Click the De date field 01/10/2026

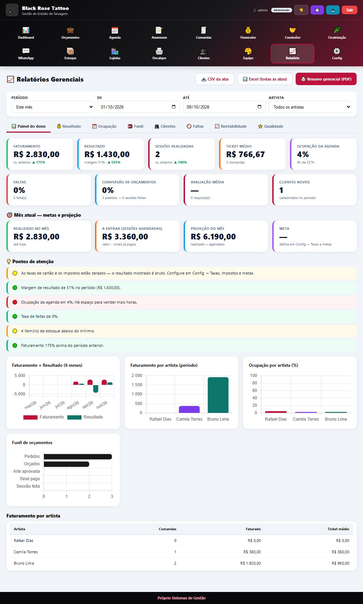click(139, 107)
